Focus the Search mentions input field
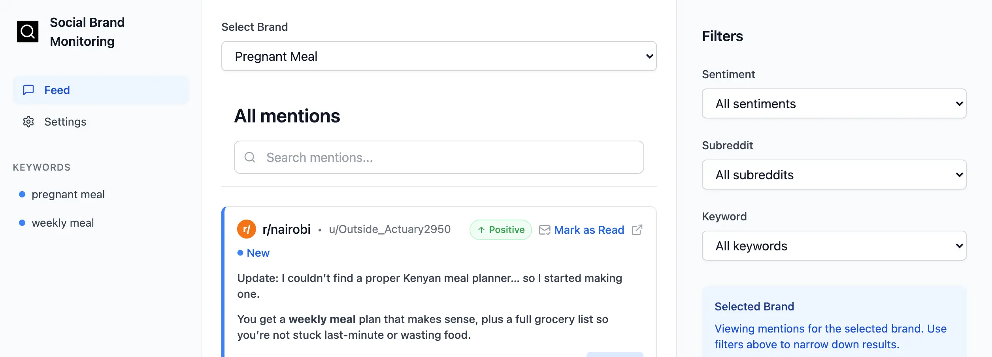992x357 pixels. 439,157
